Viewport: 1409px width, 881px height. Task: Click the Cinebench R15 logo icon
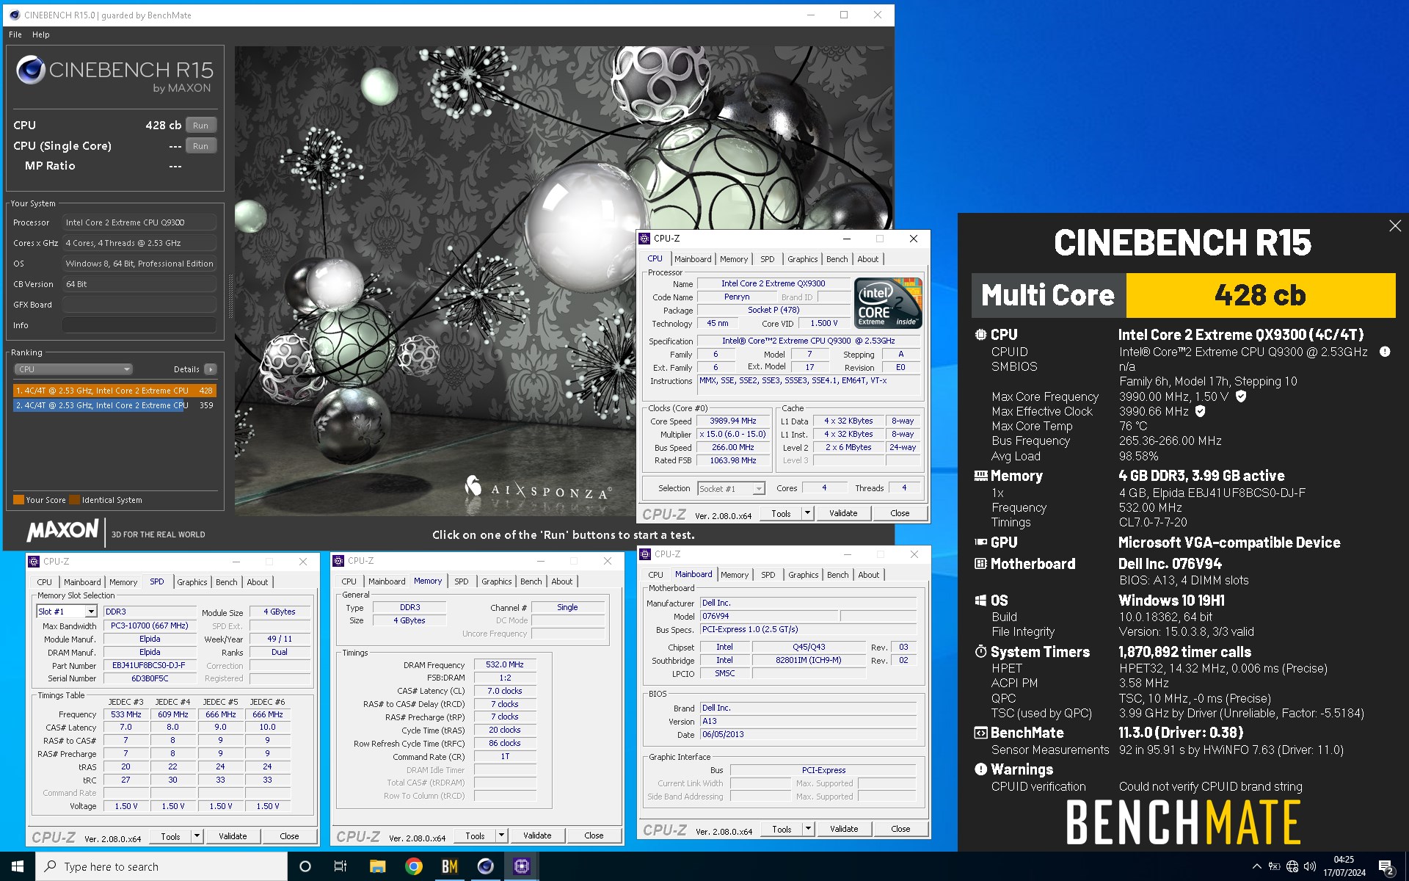click(31, 70)
